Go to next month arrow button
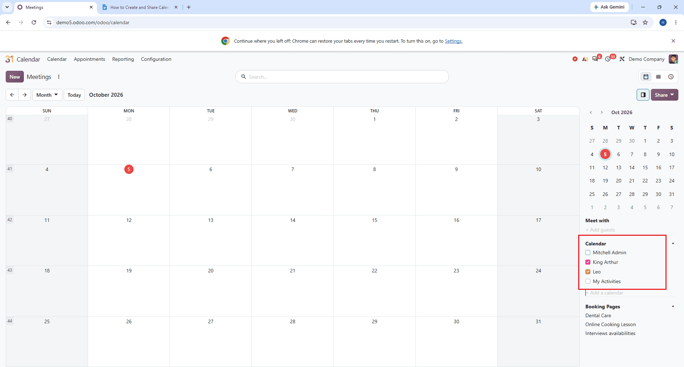 25,95
